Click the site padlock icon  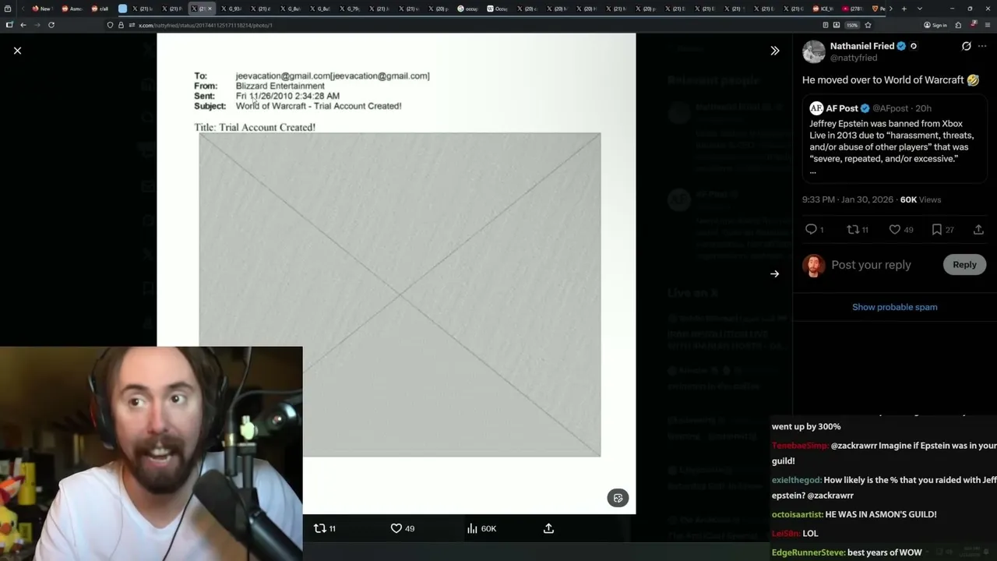[x=121, y=25]
